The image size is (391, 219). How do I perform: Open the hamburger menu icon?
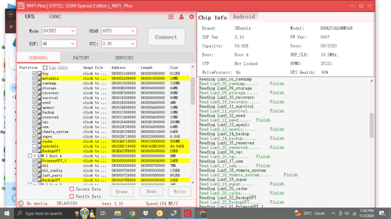coord(171,17)
